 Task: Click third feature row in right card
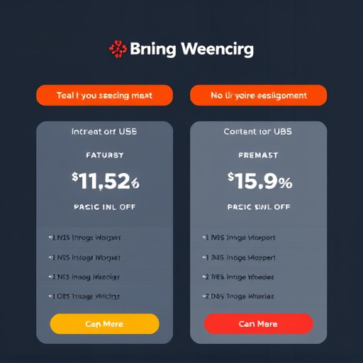(258, 277)
